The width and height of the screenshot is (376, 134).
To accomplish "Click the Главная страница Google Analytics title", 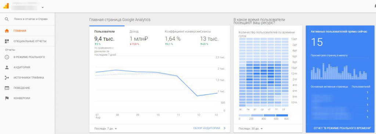I will pos(120,20).
